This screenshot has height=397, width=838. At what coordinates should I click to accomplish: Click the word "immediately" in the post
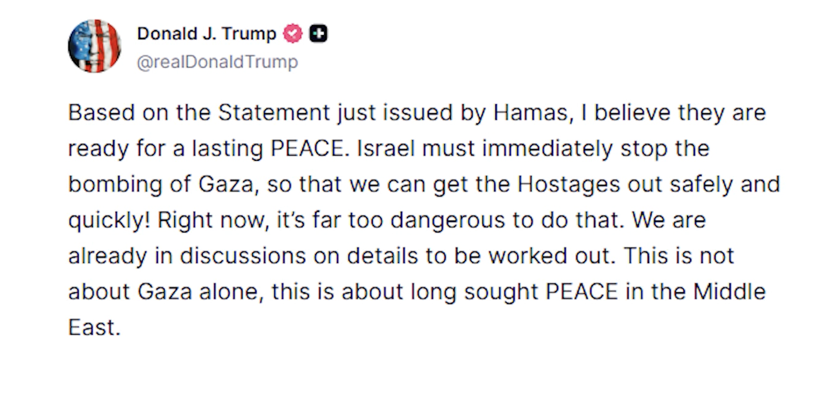tap(547, 149)
